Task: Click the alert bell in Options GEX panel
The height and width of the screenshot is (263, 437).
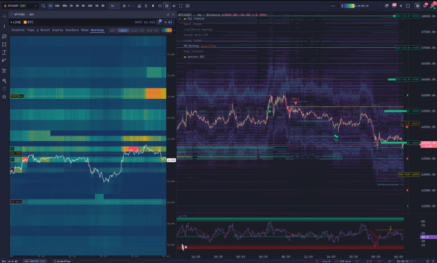Action: coord(159,22)
